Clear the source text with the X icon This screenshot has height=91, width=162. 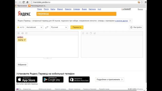(x=18, y=33)
